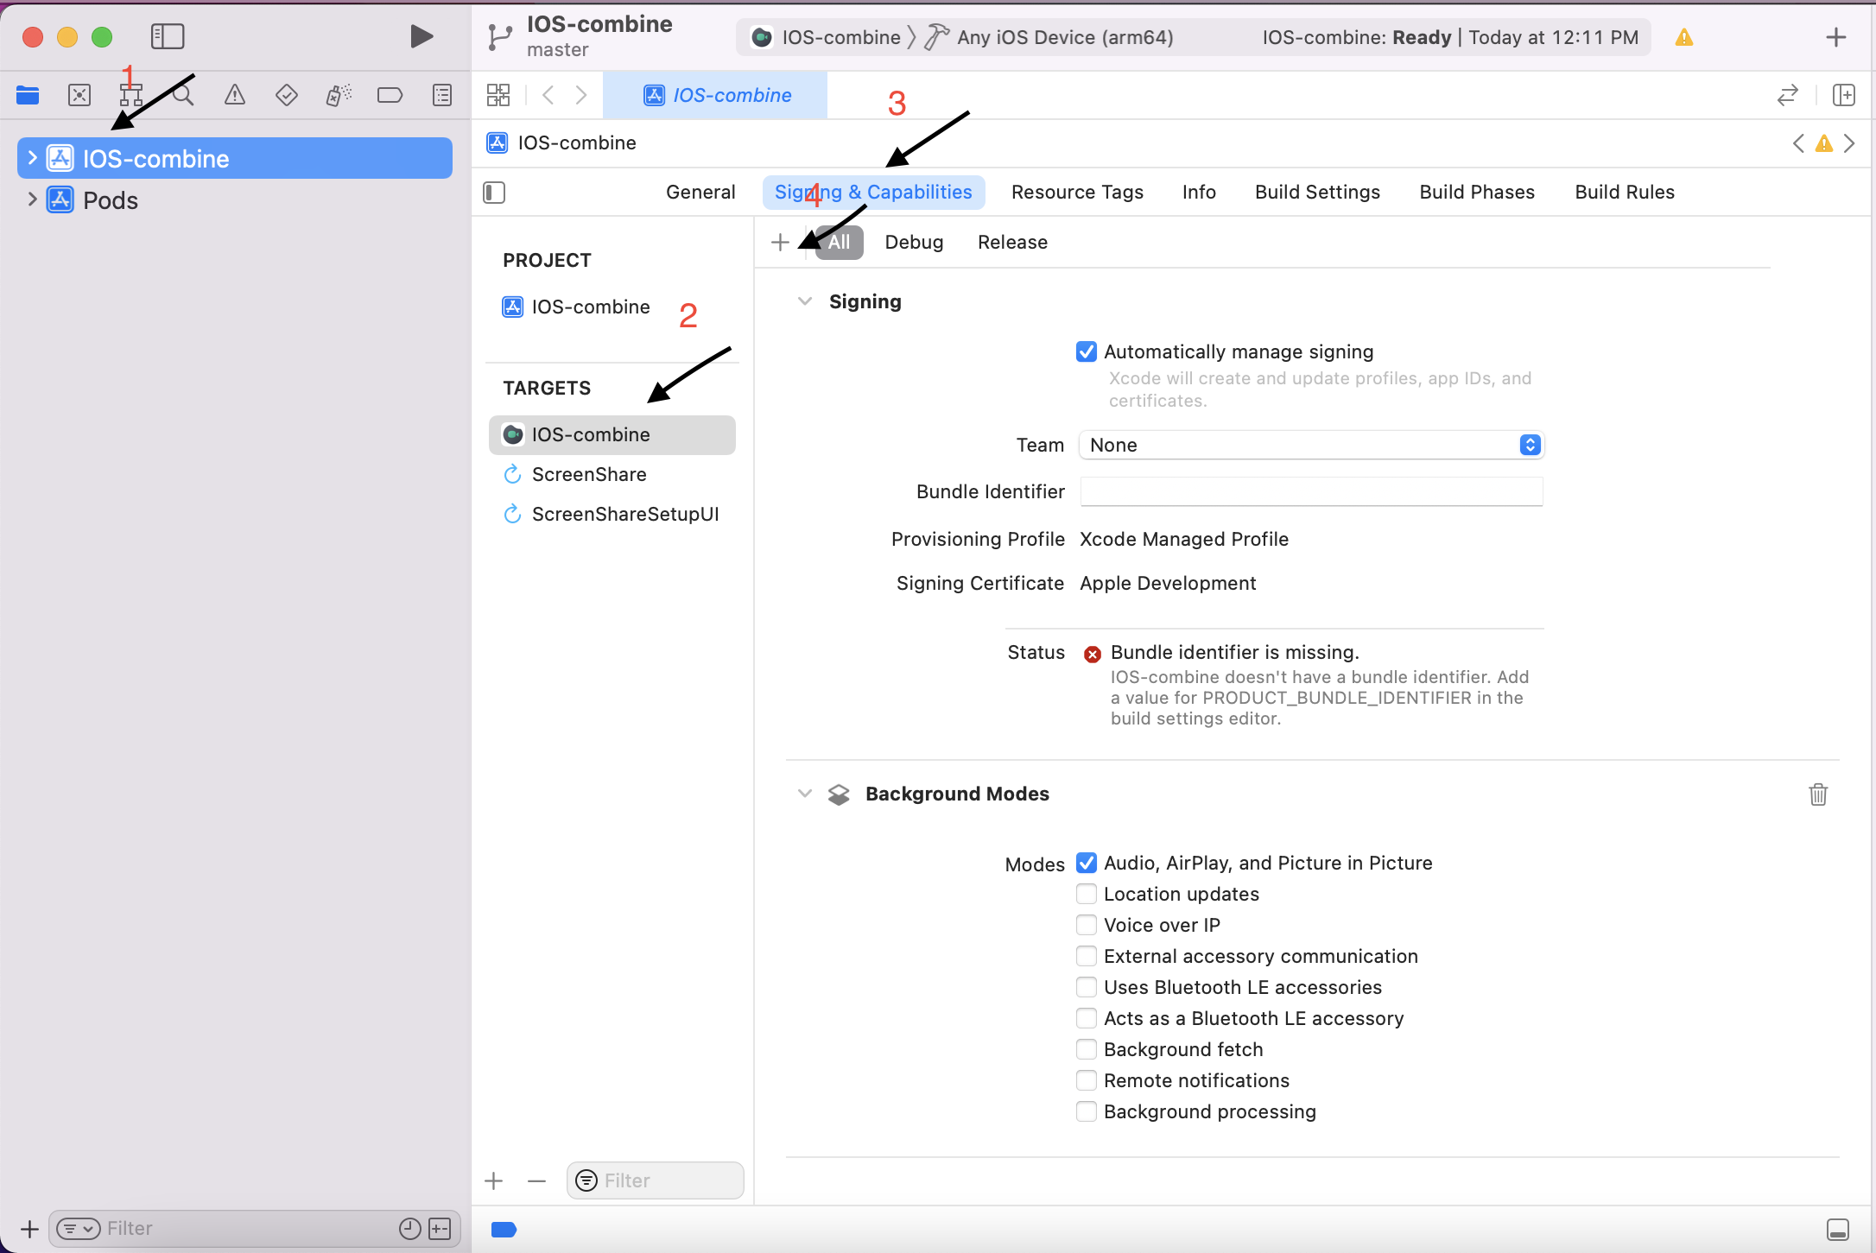Open the Breakpoint navigator icon
1876x1253 pixels.
390,95
